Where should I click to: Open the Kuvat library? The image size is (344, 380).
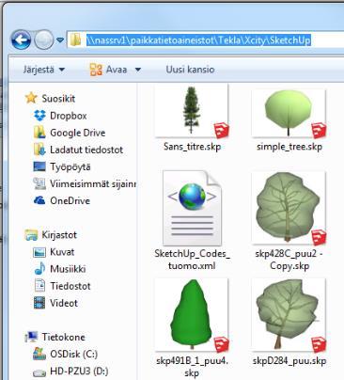[x=62, y=252]
